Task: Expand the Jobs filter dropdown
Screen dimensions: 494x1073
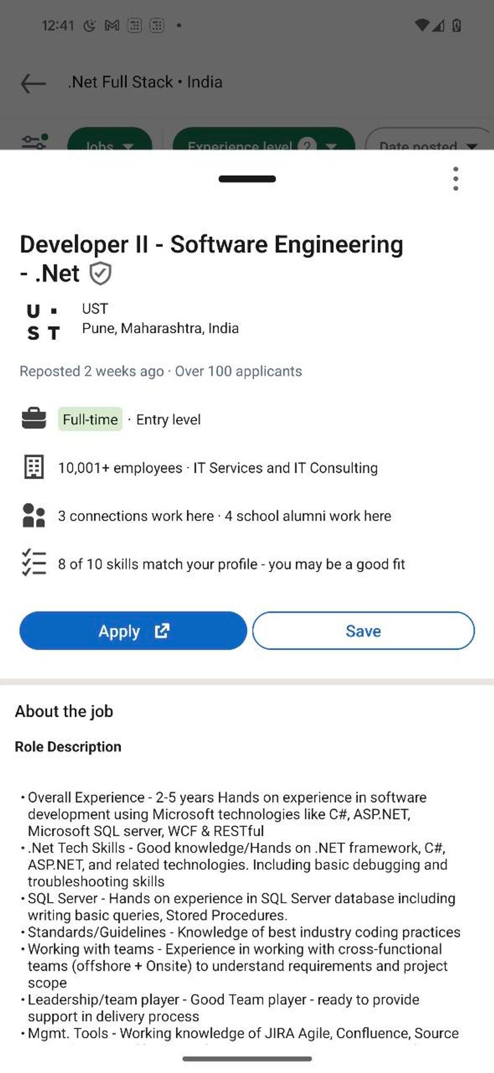Action: (110, 139)
